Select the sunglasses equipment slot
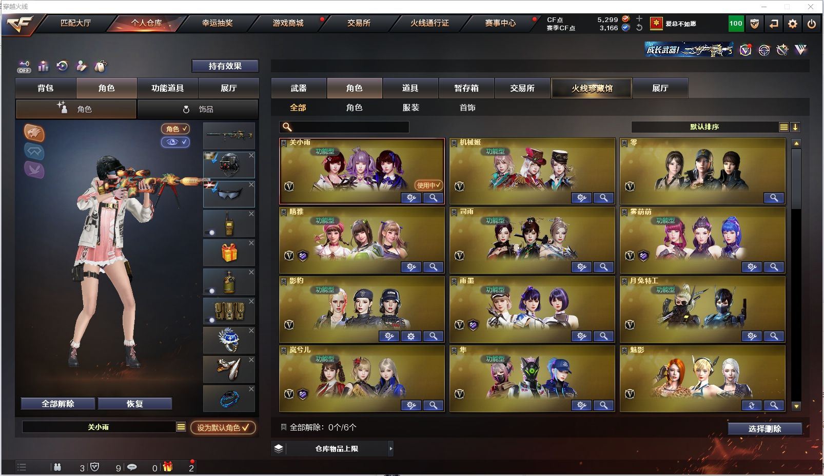This screenshot has width=824, height=476. click(x=229, y=194)
